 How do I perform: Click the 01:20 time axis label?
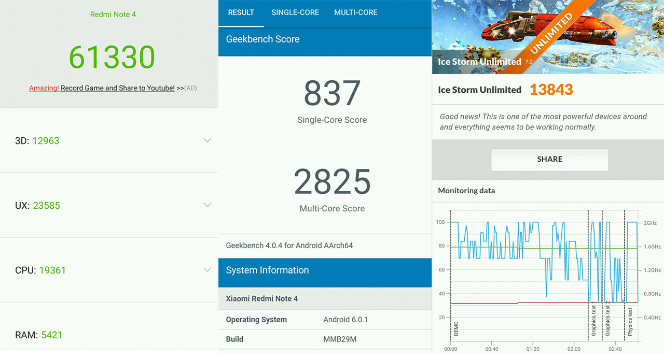533,349
